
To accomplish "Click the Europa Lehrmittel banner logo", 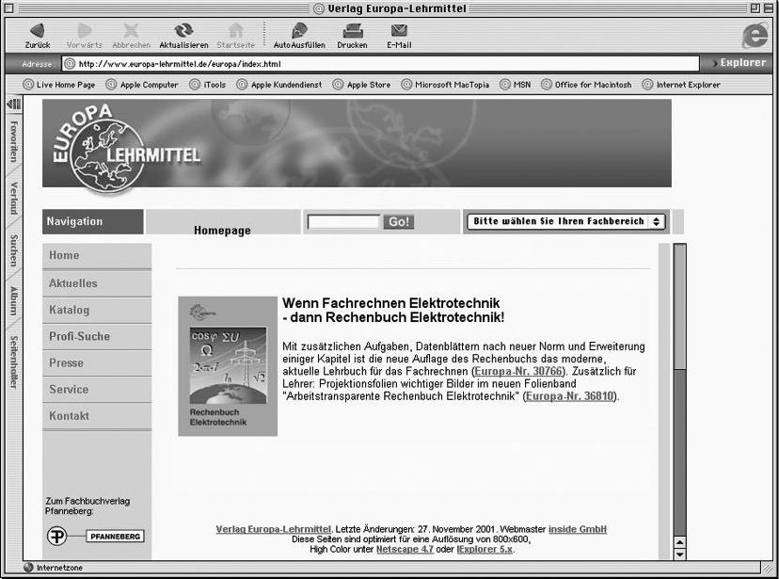I will click(x=126, y=148).
